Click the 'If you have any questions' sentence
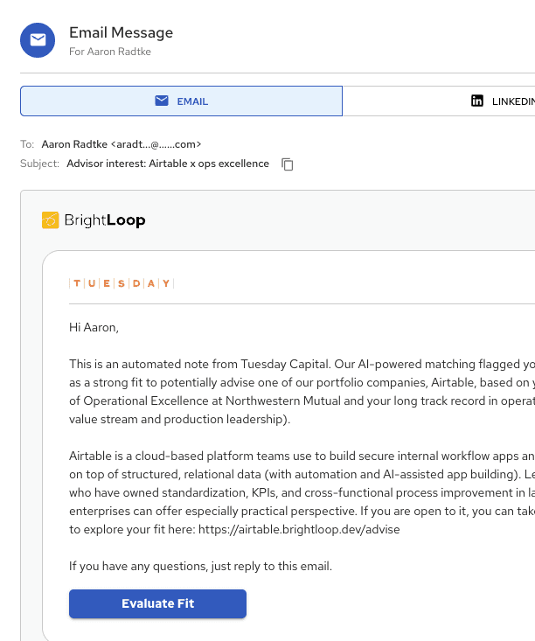This screenshot has height=641, width=535. 201,566
